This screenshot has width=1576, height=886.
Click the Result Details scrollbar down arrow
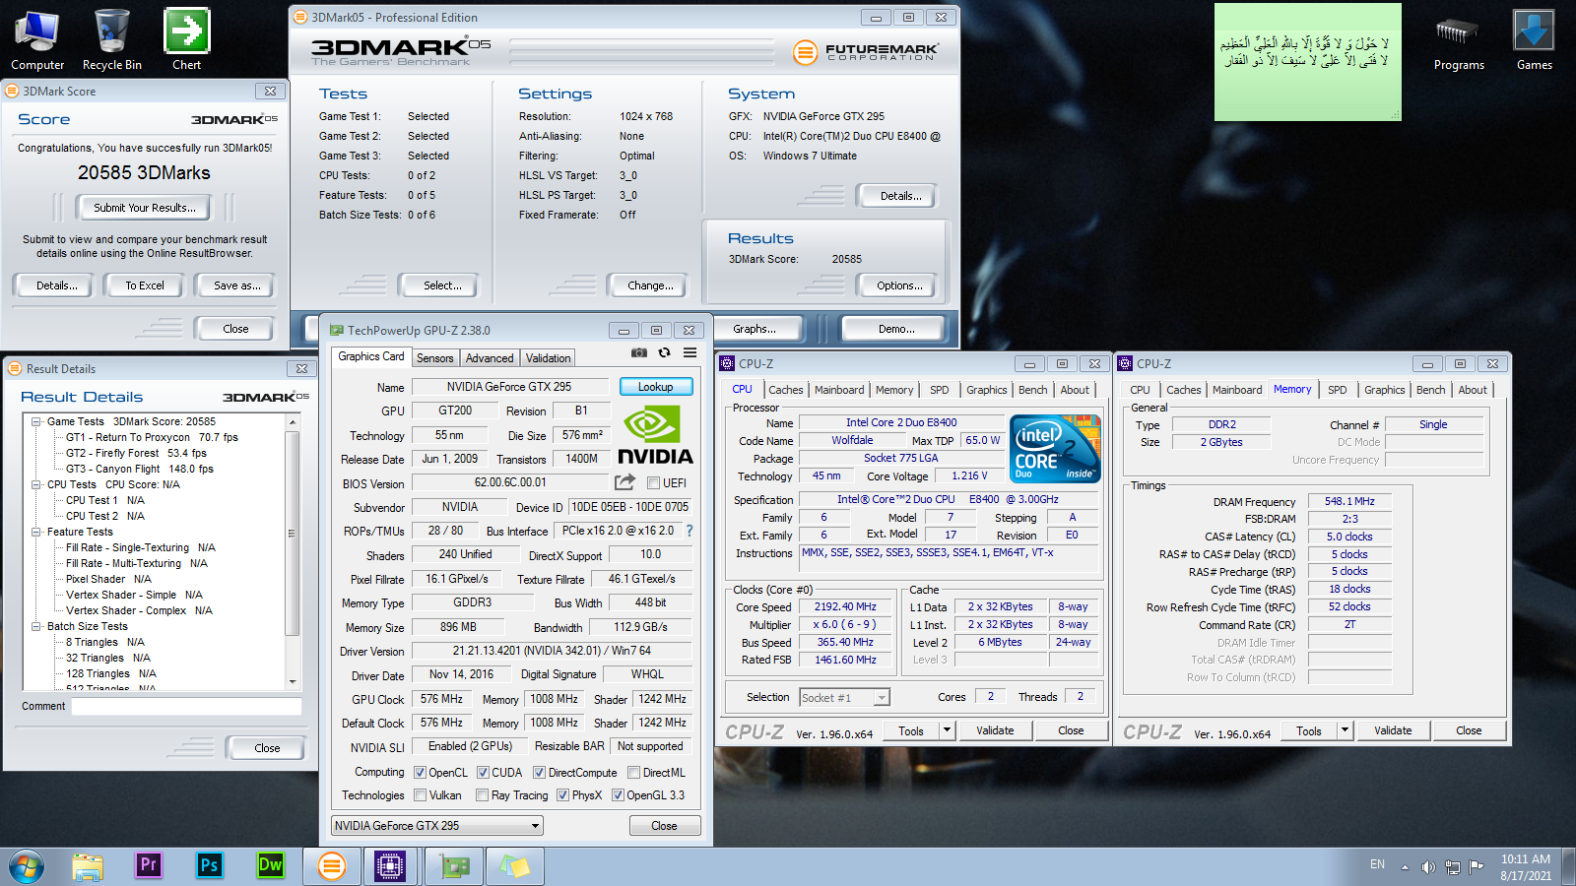(x=293, y=681)
